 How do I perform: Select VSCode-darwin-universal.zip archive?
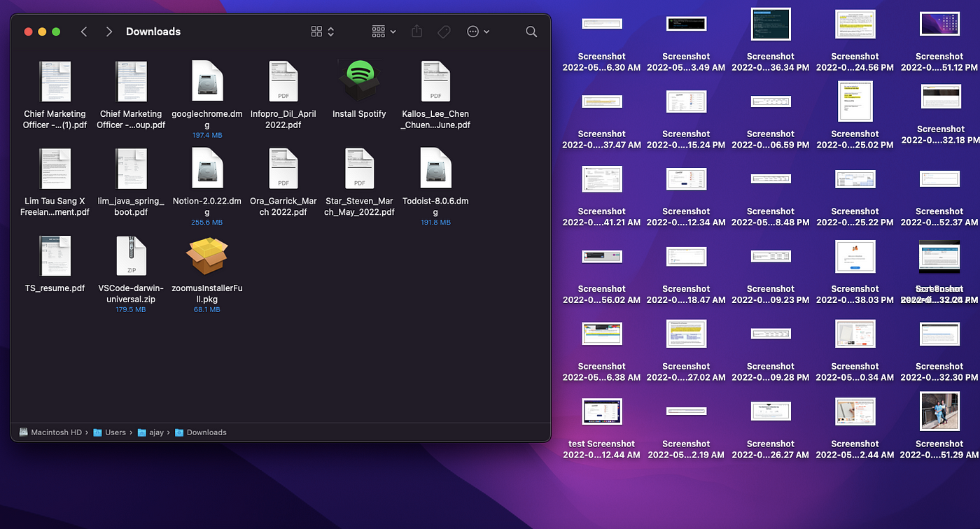coord(131,255)
